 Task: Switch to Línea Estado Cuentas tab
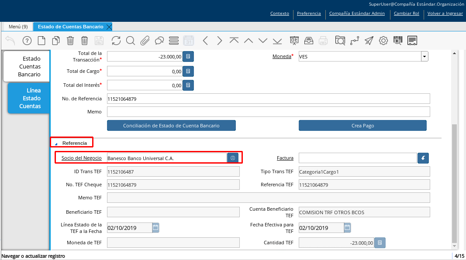click(30, 98)
